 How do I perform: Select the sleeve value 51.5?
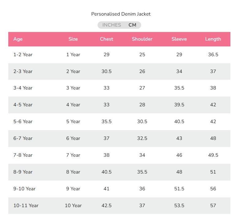(179, 189)
